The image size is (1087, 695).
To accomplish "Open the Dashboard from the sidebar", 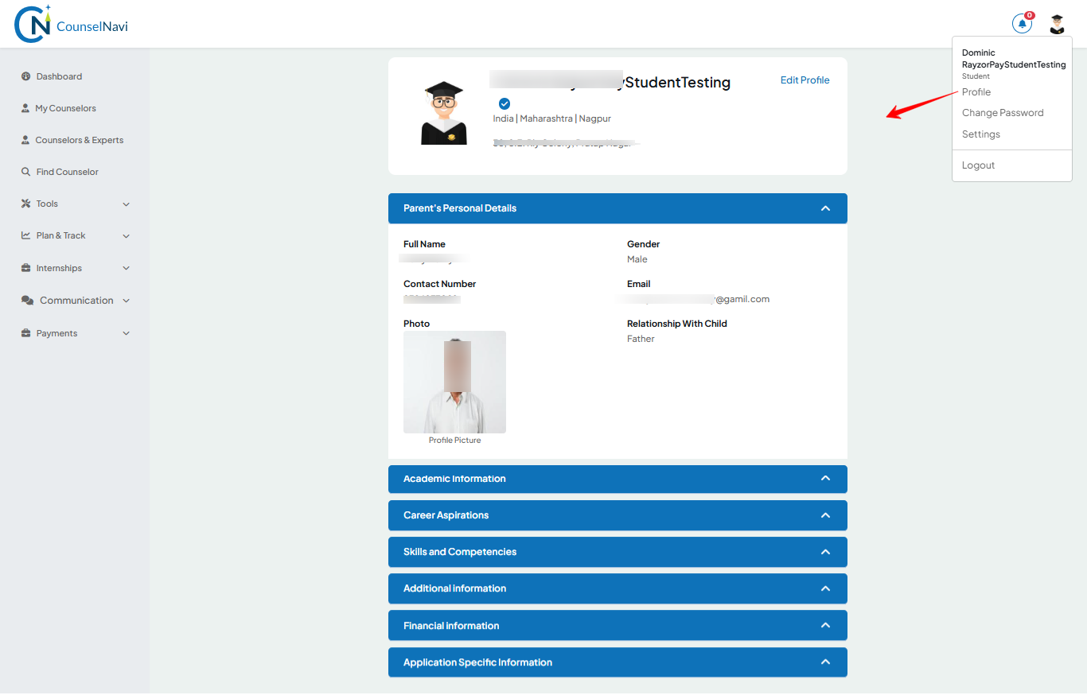I will click(59, 76).
